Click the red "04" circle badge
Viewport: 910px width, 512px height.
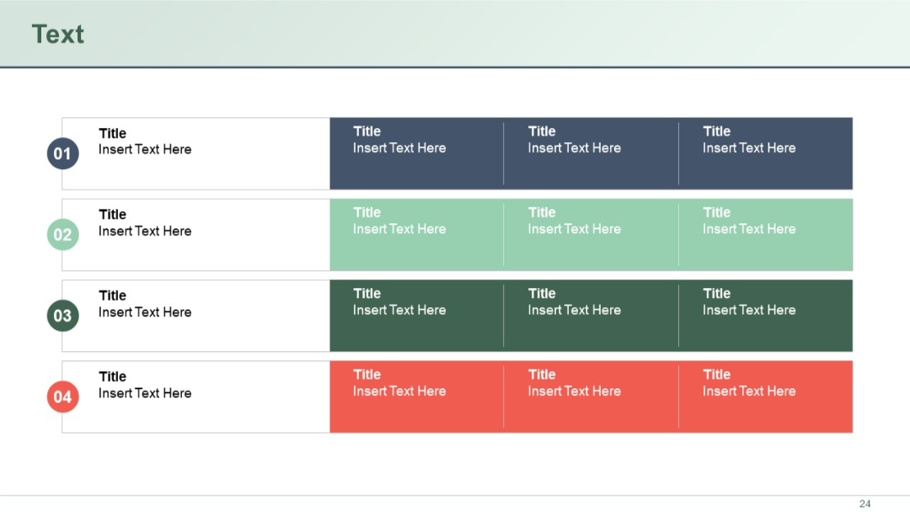[62, 397]
